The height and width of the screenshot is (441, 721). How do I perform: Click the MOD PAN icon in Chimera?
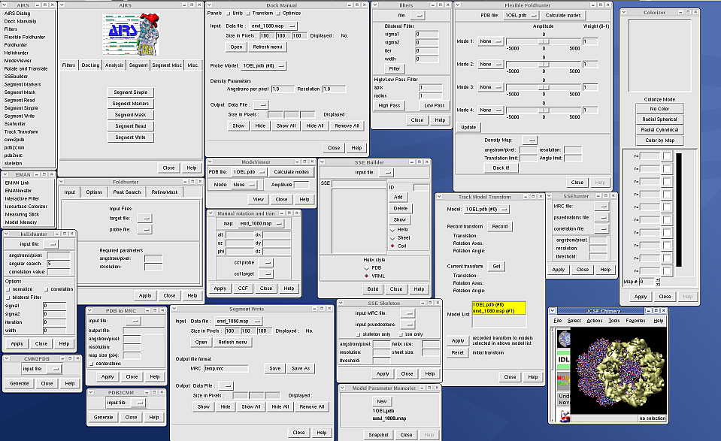[x=563, y=380]
